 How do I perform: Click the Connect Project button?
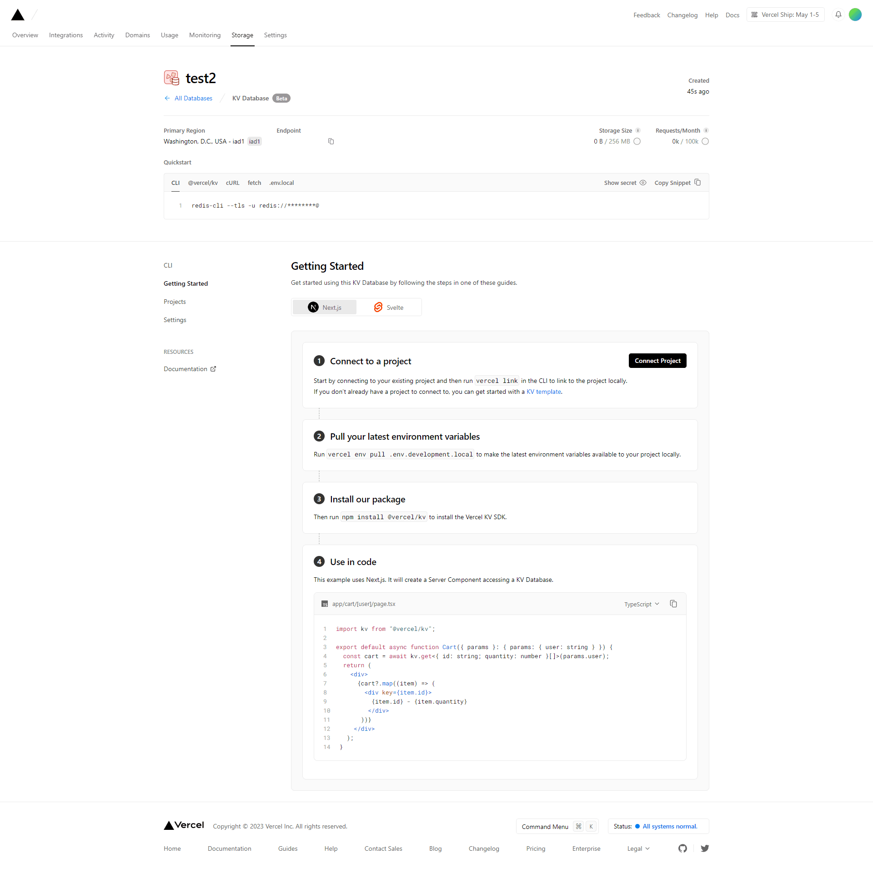657,360
